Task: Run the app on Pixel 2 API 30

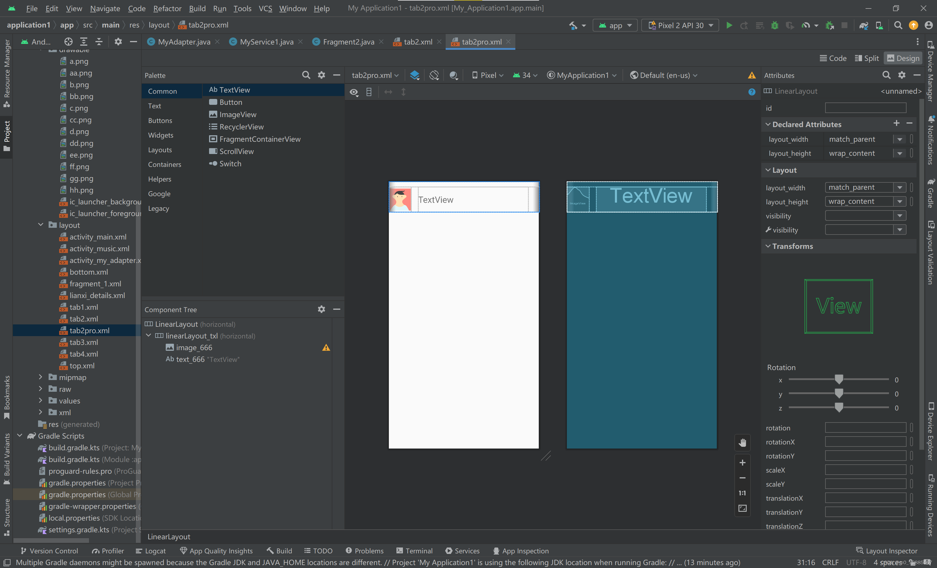Action: click(729, 25)
